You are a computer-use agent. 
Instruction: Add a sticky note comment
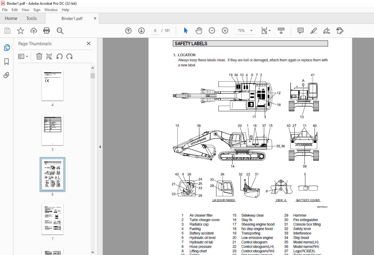pyautogui.click(x=301, y=31)
